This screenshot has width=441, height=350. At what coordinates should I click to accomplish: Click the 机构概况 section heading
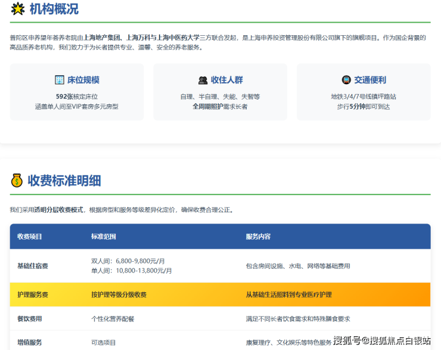click(x=54, y=9)
